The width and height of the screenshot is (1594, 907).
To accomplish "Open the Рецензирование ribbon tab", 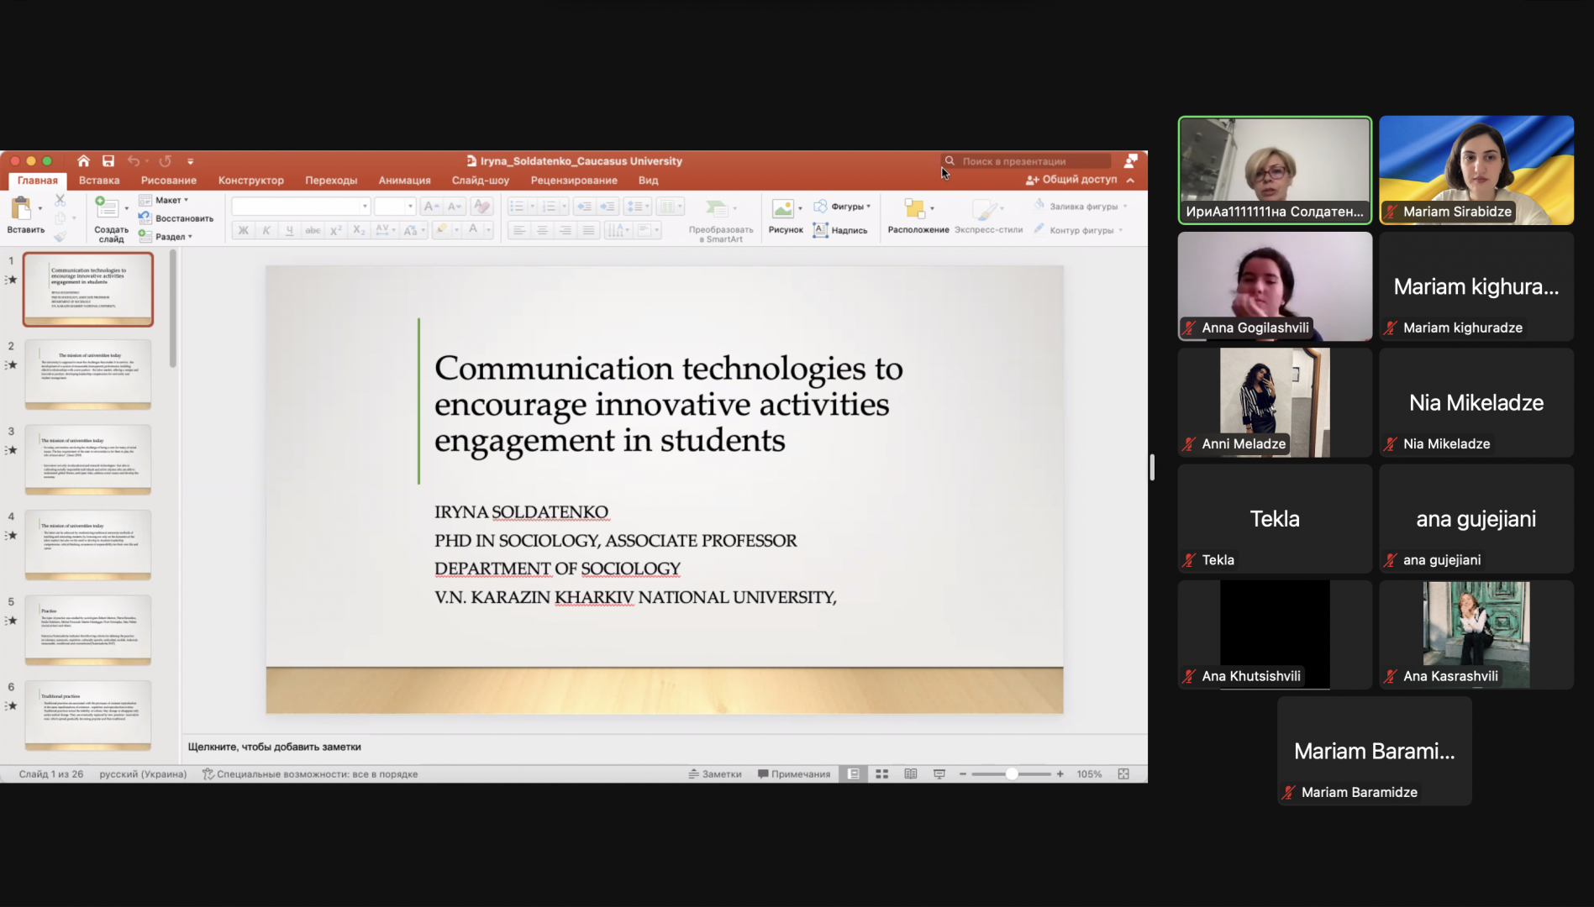I will pyautogui.click(x=574, y=181).
